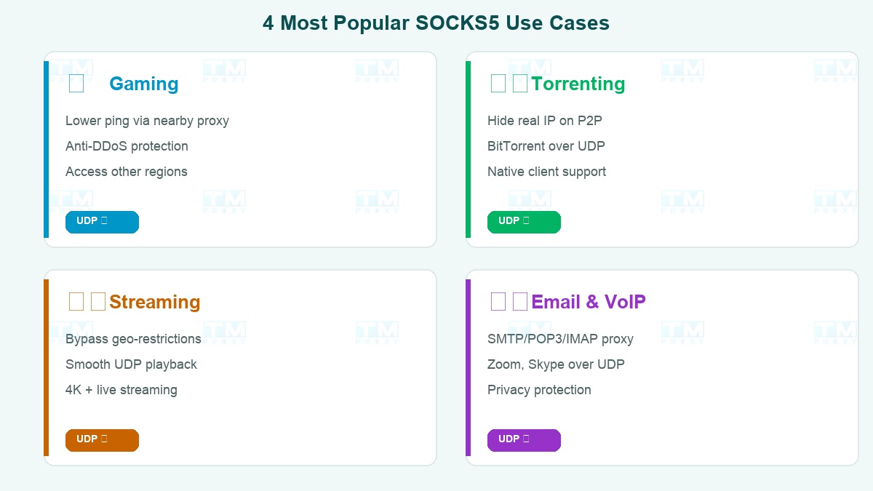
Task: Click the "SMTP/POP3/IMAP proxy" line
Action: (x=560, y=339)
